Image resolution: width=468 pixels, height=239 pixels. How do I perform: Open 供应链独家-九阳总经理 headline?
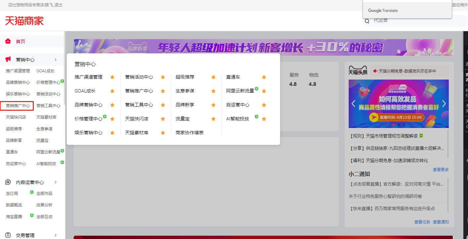(397, 148)
